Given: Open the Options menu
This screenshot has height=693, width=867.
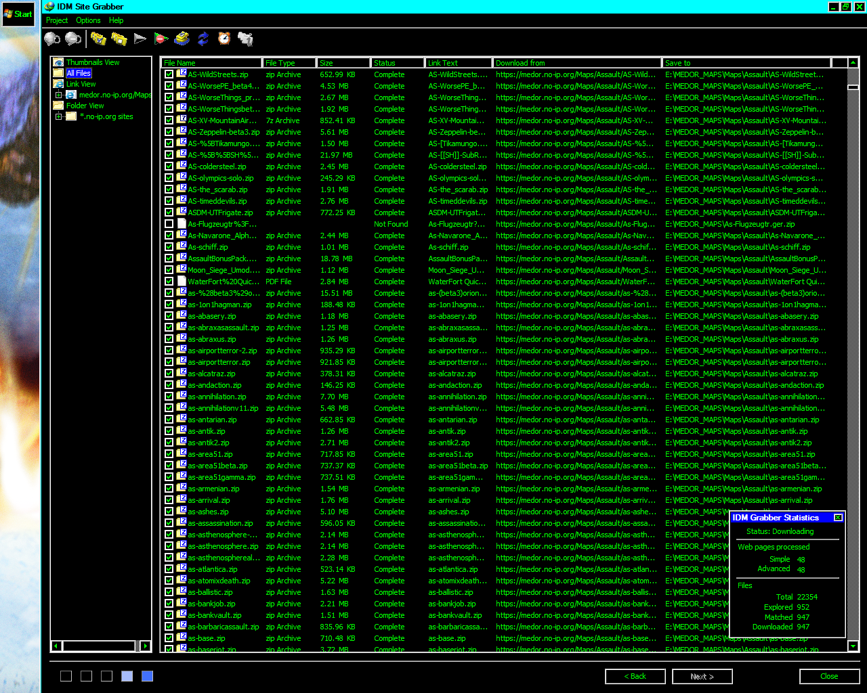Looking at the screenshot, I should coord(88,20).
